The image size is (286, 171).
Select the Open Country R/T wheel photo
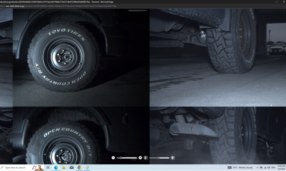[x=81, y=135]
